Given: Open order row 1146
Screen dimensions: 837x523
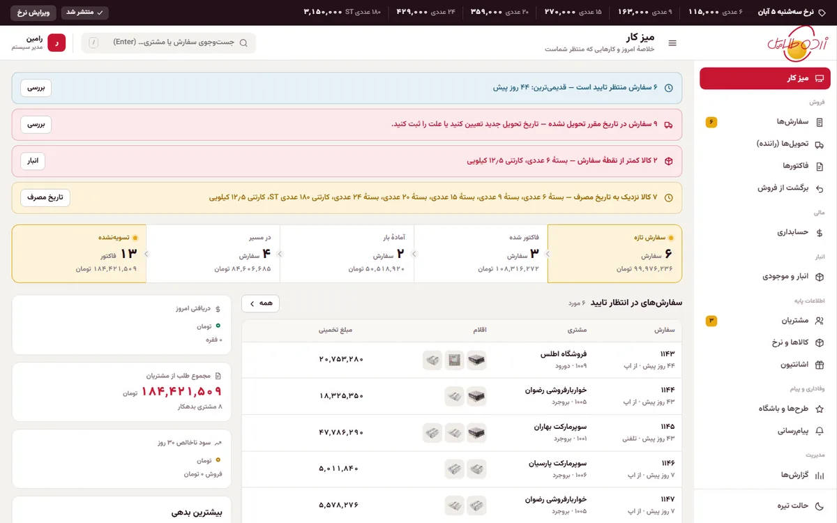Looking at the screenshot, I should (x=462, y=469).
